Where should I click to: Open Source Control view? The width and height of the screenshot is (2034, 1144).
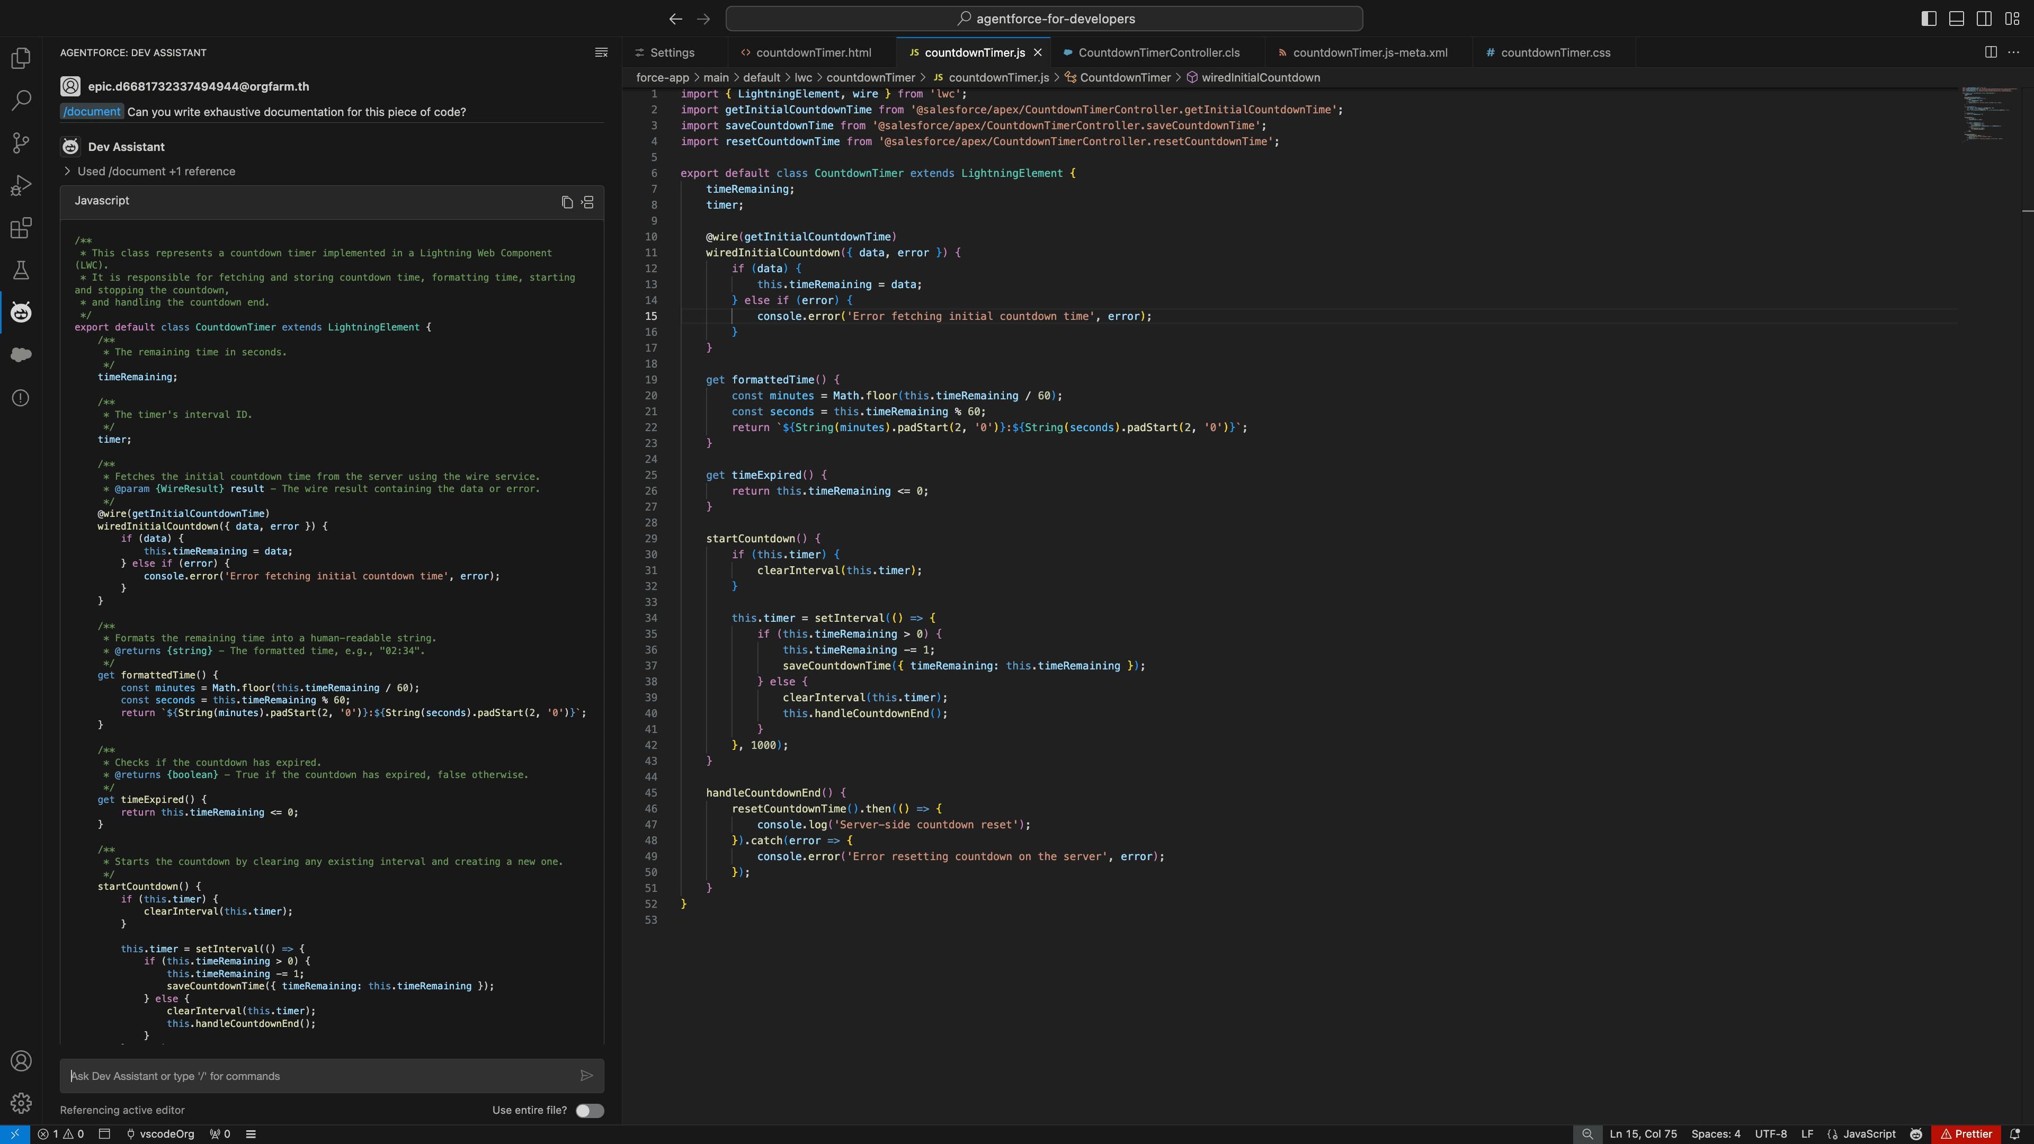click(21, 143)
